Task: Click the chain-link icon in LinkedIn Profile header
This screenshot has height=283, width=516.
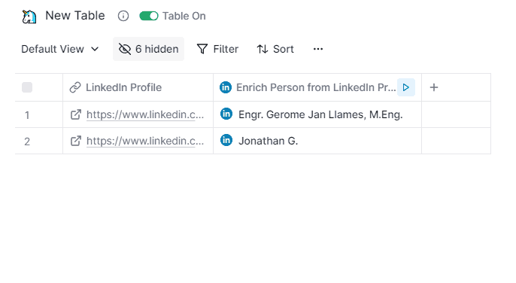Action: click(x=75, y=87)
